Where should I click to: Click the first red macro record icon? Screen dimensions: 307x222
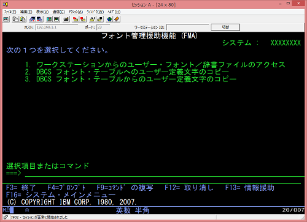coord(76,19)
